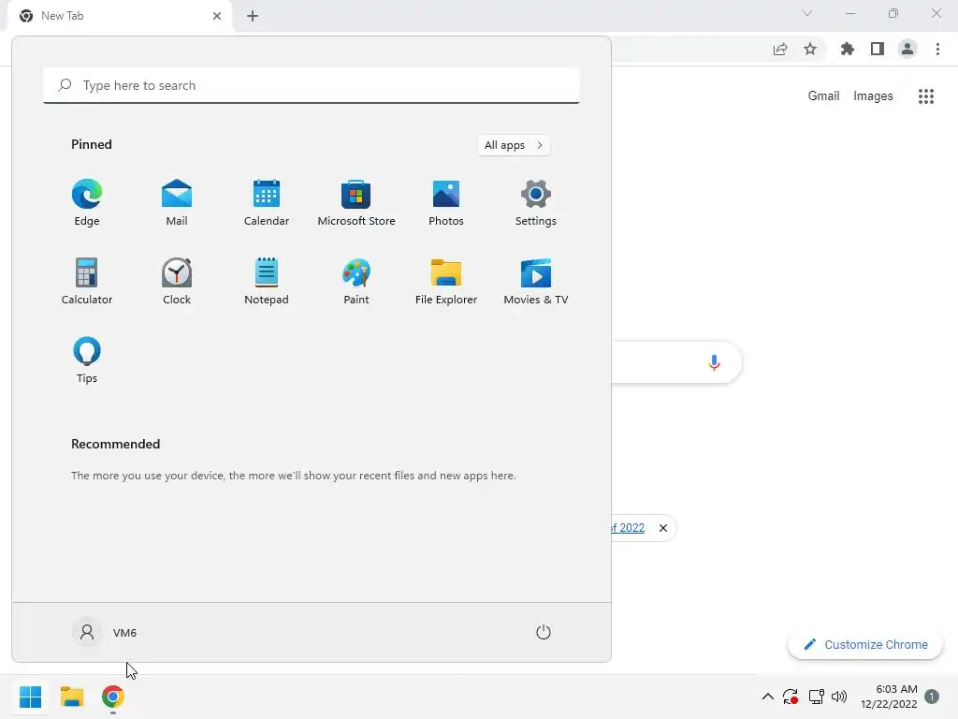Viewport: 958px width, 719px height.
Task: Select the New Tab tab
Action: pos(119,16)
